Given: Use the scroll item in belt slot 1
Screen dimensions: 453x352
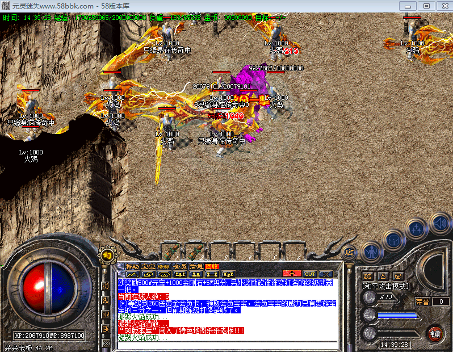Looking at the screenshot, I should [172, 252].
